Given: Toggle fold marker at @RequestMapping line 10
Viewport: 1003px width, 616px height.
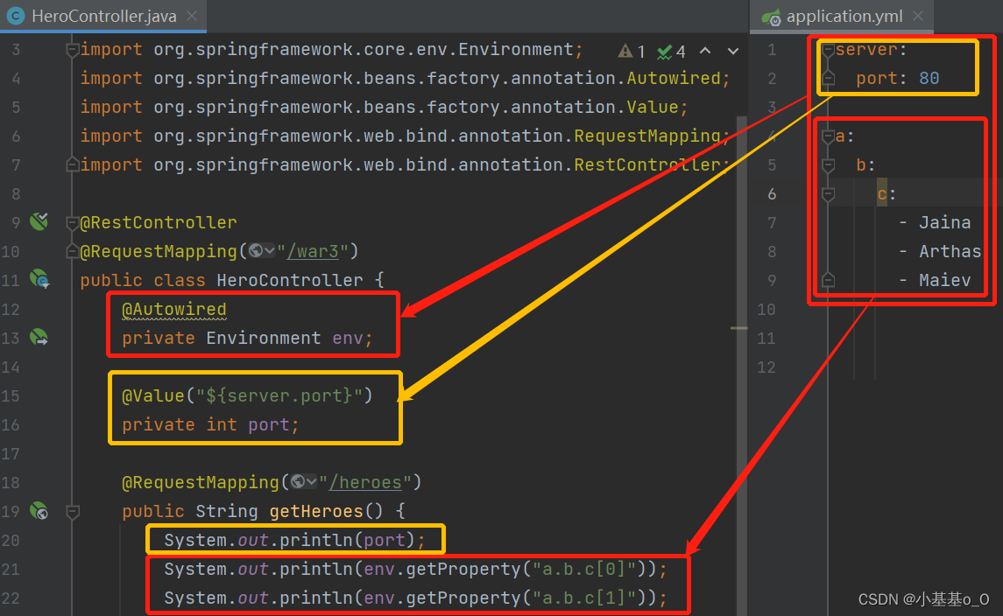Looking at the screenshot, I should pos(73,251).
